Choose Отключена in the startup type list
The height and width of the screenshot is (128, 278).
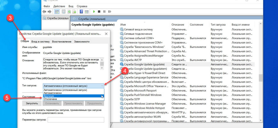coord(73,99)
